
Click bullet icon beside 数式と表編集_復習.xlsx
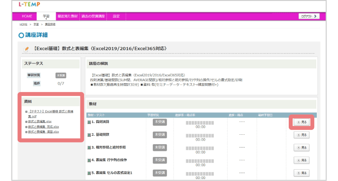click(x=26, y=132)
